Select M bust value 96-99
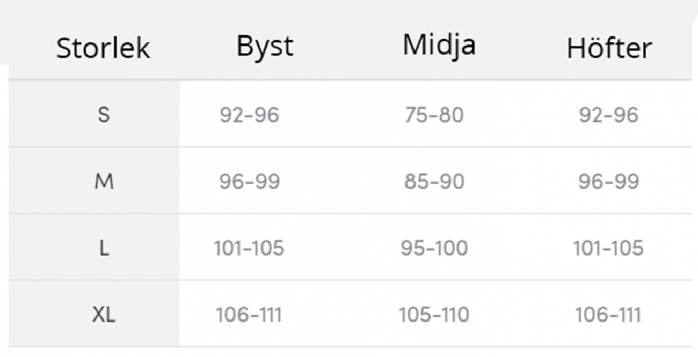The image size is (698, 357). click(249, 182)
